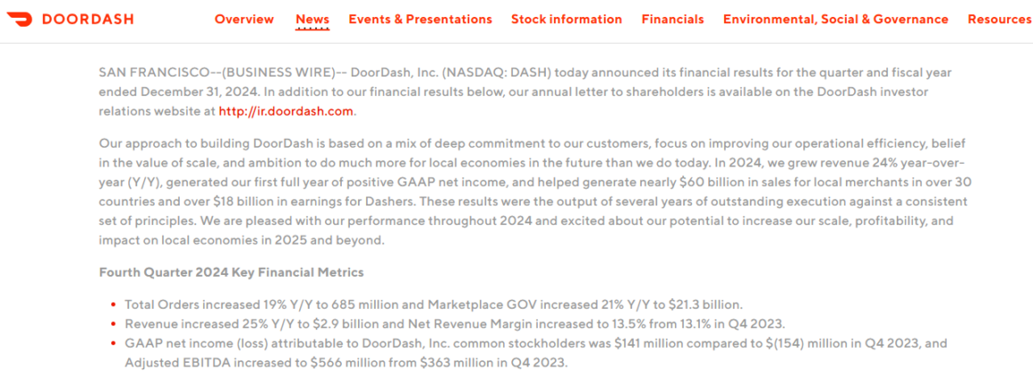Follow the http://ir.doordash.com link
Image resolution: width=1033 pixels, height=387 pixels.
tap(286, 110)
